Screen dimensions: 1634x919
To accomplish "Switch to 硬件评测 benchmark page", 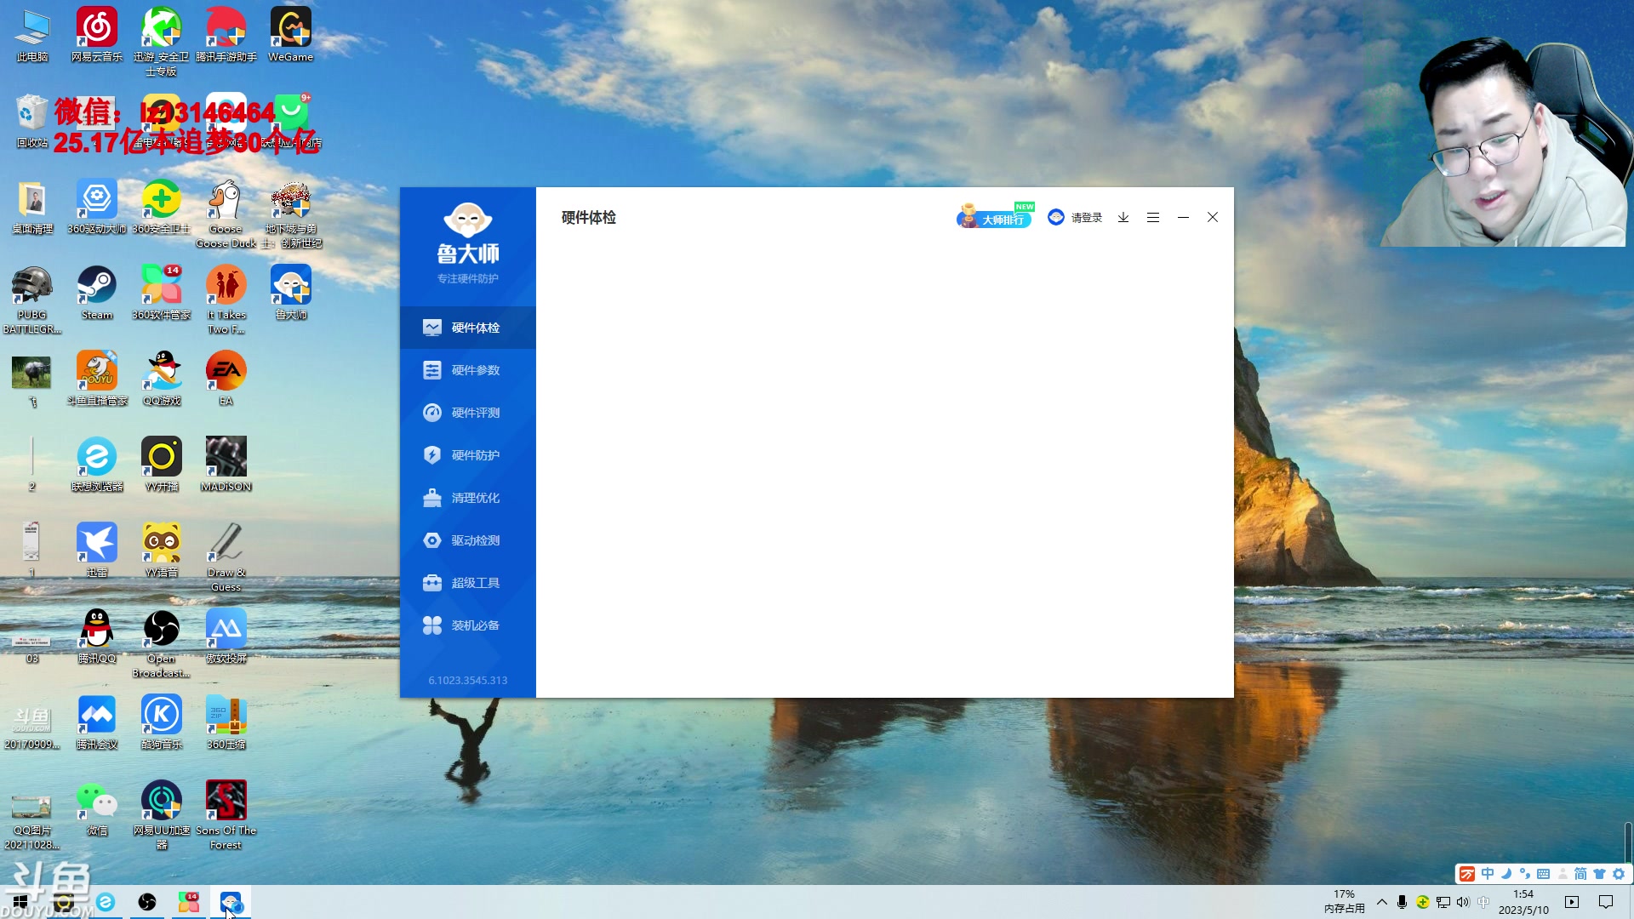I will 475,413.
